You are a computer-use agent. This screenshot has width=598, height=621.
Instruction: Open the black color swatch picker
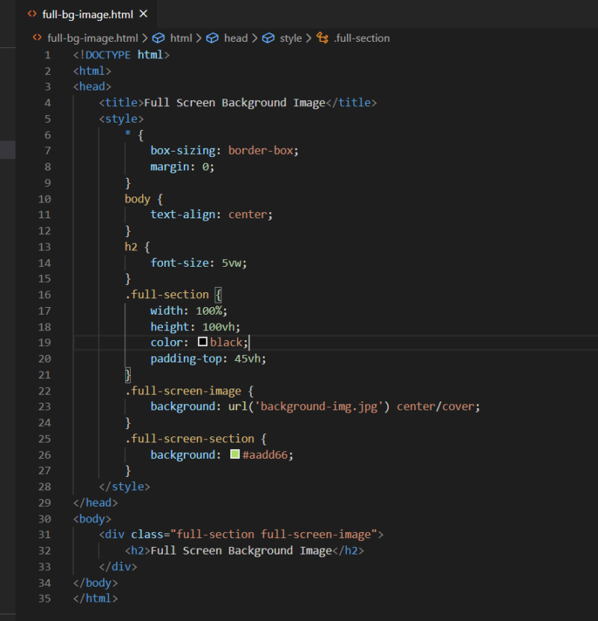point(203,342)
